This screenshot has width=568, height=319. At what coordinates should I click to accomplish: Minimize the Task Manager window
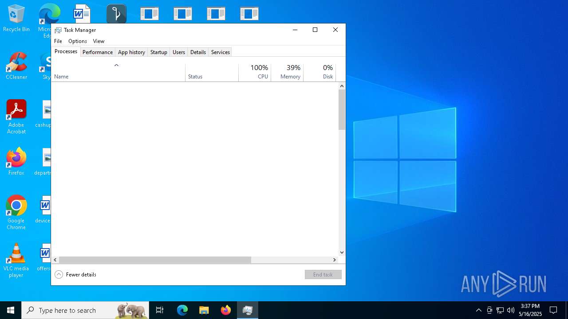(x=295, y=30)
